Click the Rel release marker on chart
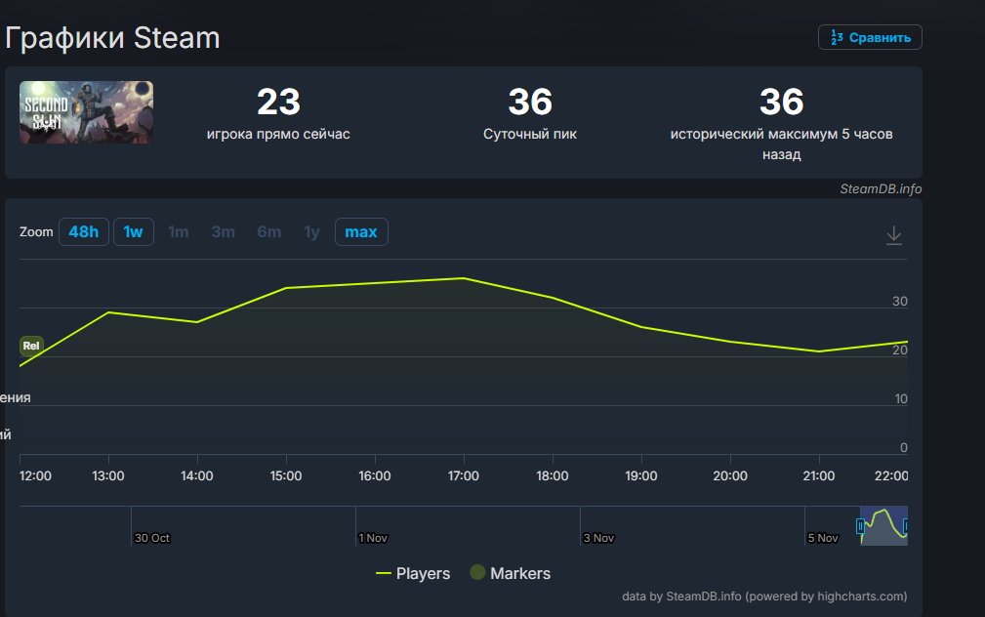985x617 pixels. (x=31, y=346)
